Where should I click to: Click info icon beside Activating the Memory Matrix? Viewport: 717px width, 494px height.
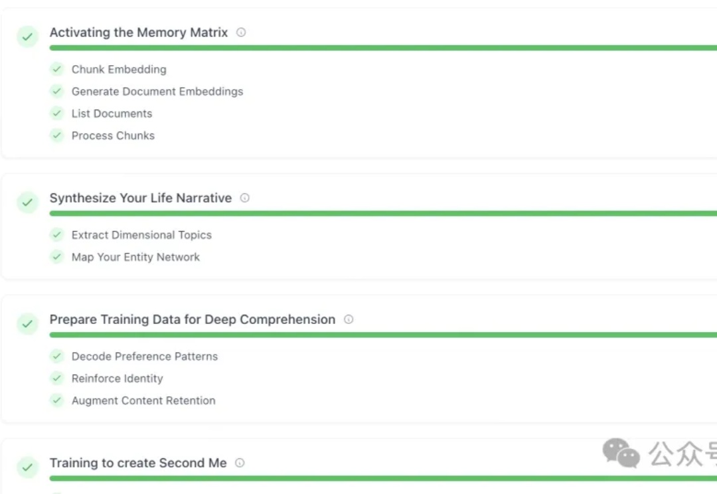(x=241, y=33)
